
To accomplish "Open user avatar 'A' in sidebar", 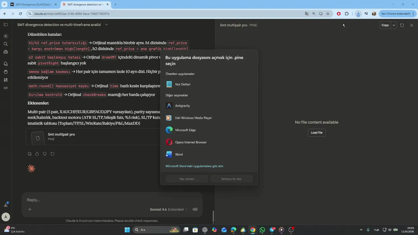I will (x=6, y=217).
